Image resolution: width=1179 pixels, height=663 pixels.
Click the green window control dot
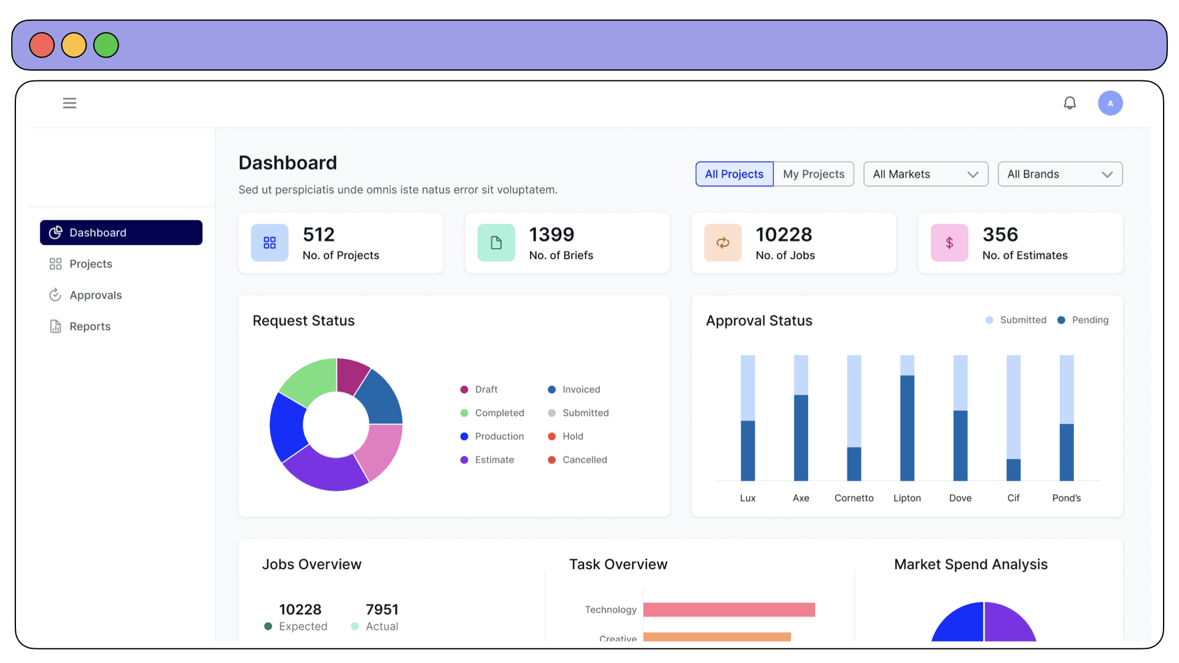tap(106, 45)
